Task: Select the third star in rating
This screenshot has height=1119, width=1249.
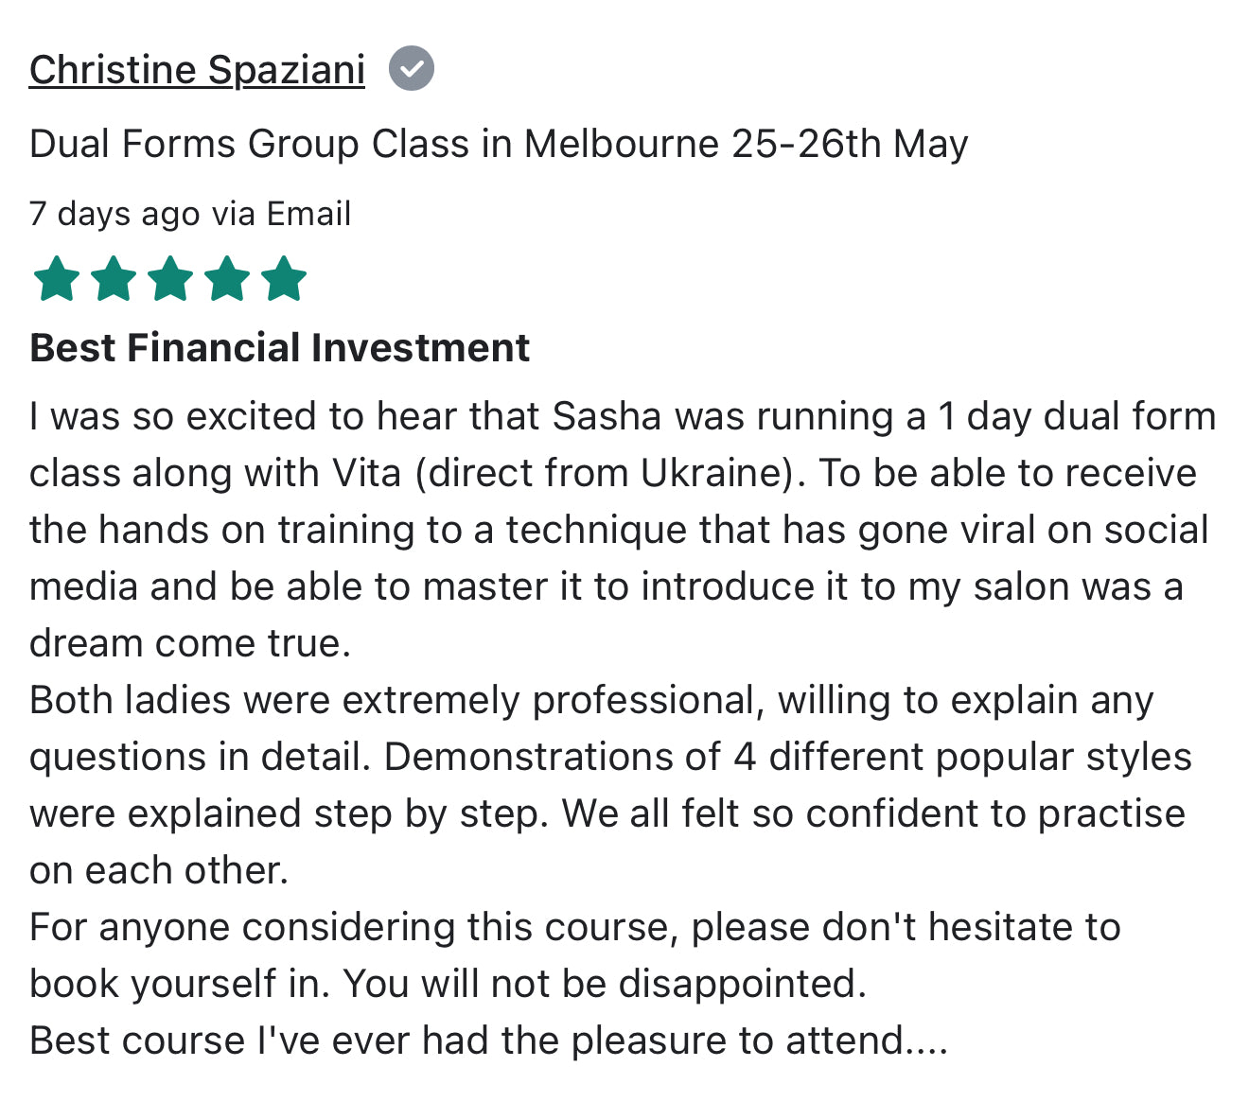Action: coord(170,279)
